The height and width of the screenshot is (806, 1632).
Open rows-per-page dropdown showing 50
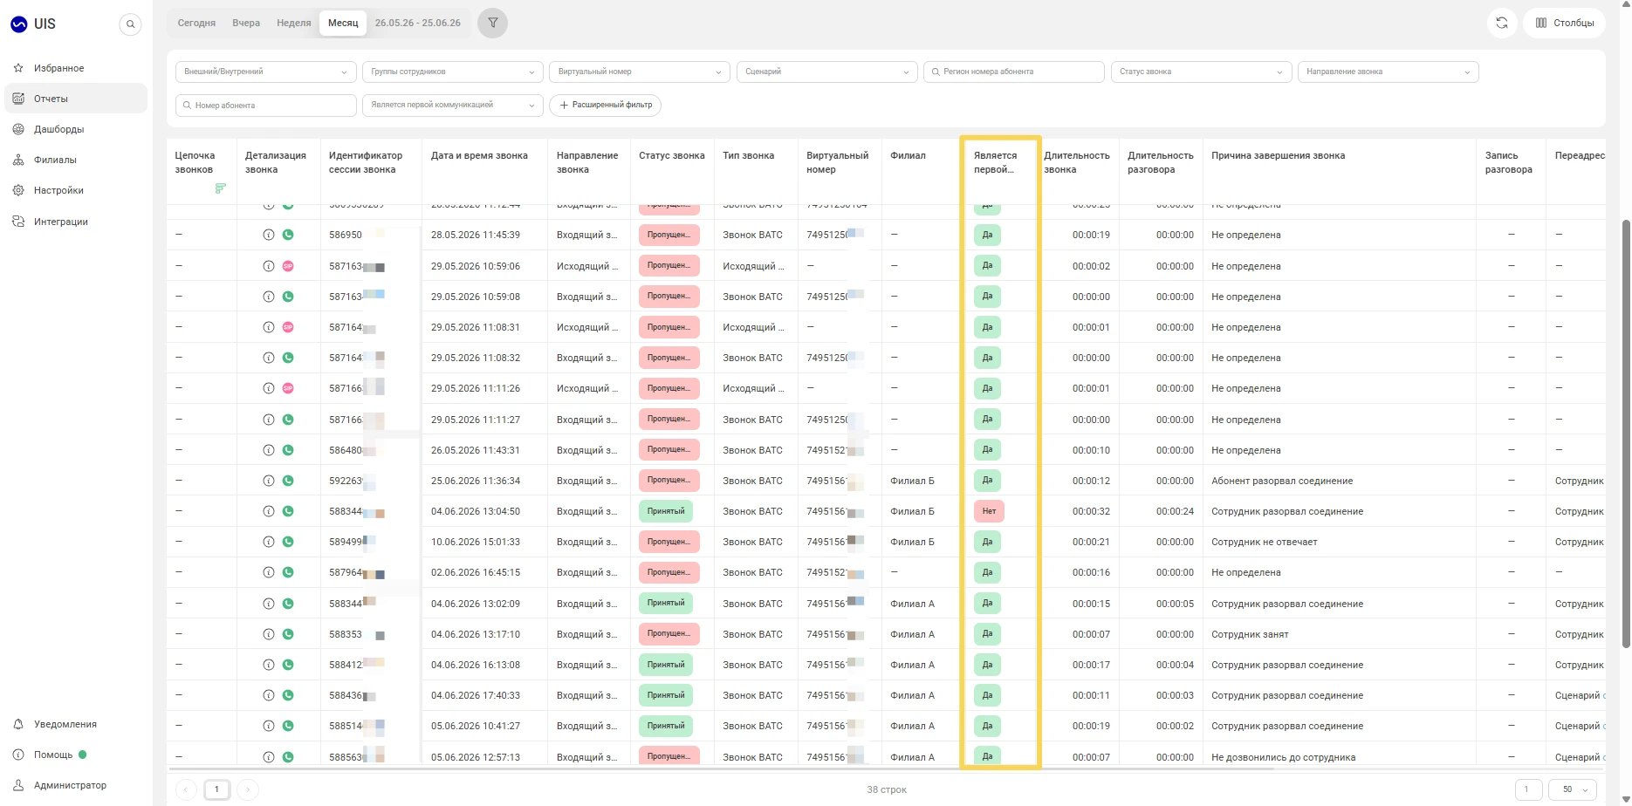(x=1573, y=789)
